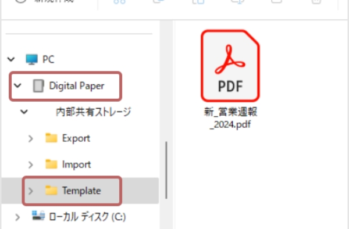The width and height of the screenshot is (349, 229).
Task: Expand the ローカル ディスク (C:) chevron
Action: 17,217
